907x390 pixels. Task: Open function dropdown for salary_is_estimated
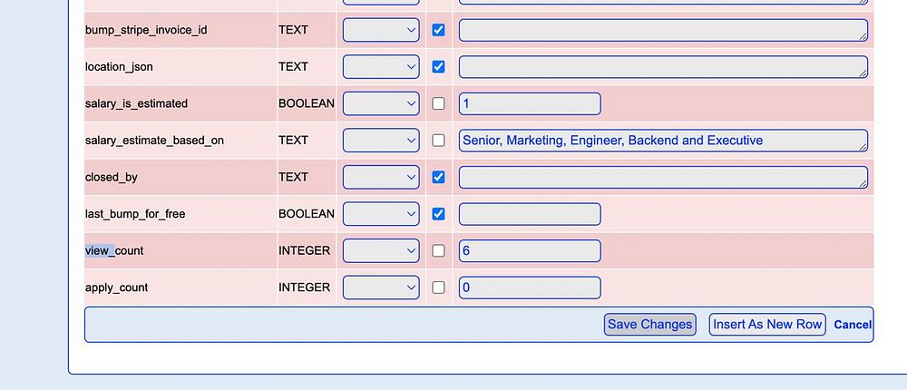tap(381, 103)
